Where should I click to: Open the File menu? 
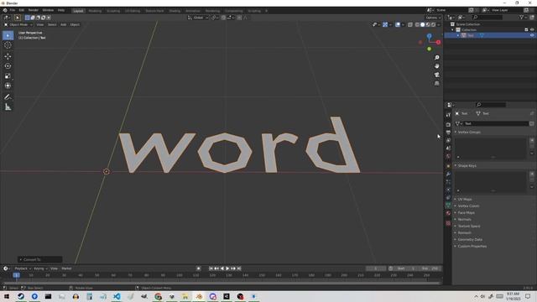click(13, 10)
